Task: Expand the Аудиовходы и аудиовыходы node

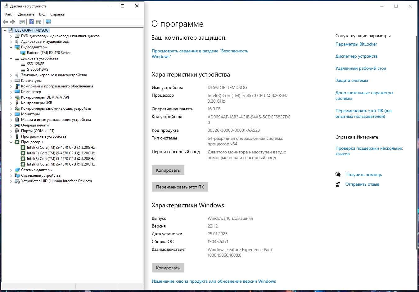Action: pos(11,42)
